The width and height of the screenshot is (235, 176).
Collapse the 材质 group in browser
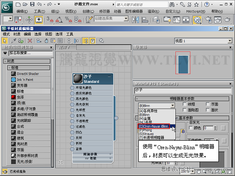coord(5,61)
